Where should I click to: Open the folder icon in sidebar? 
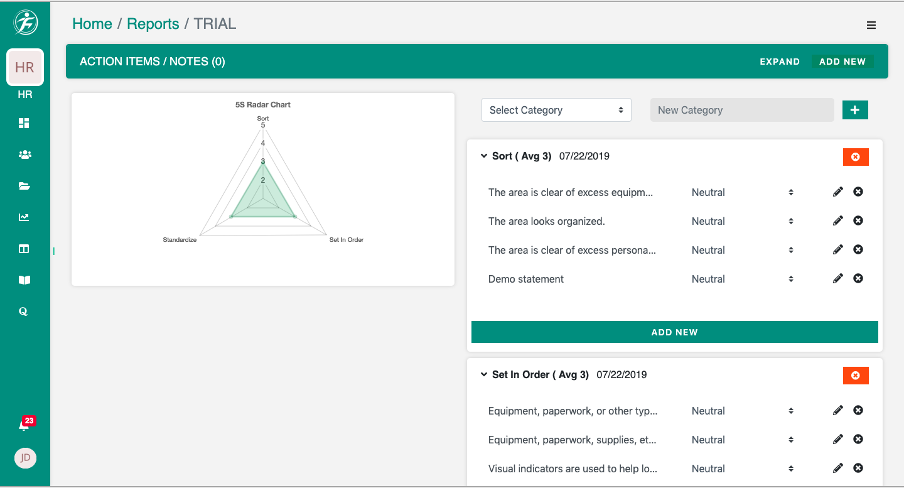pos(24,186)
